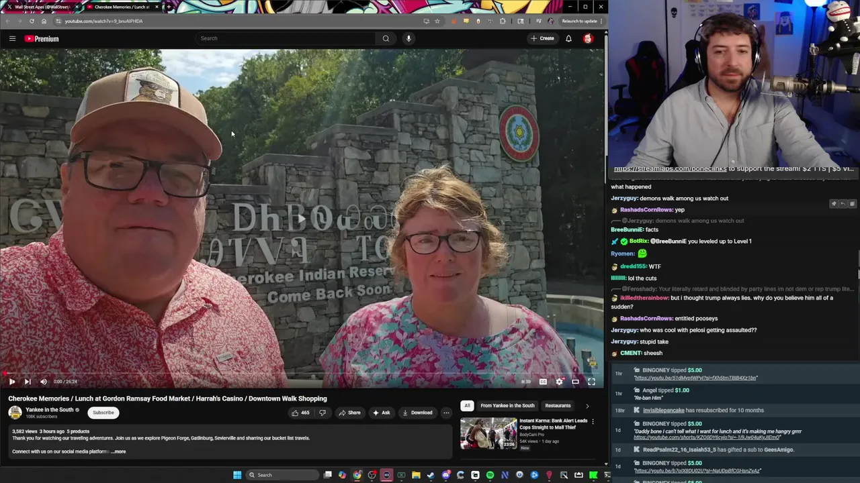860x483 pixels.
Task: Seek on the video progress bar
Action: (x=302, y=373)
